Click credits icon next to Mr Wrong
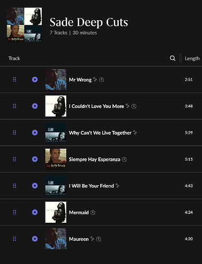The width and height of the screenshot is (202, 264). [x=95, y=79]
